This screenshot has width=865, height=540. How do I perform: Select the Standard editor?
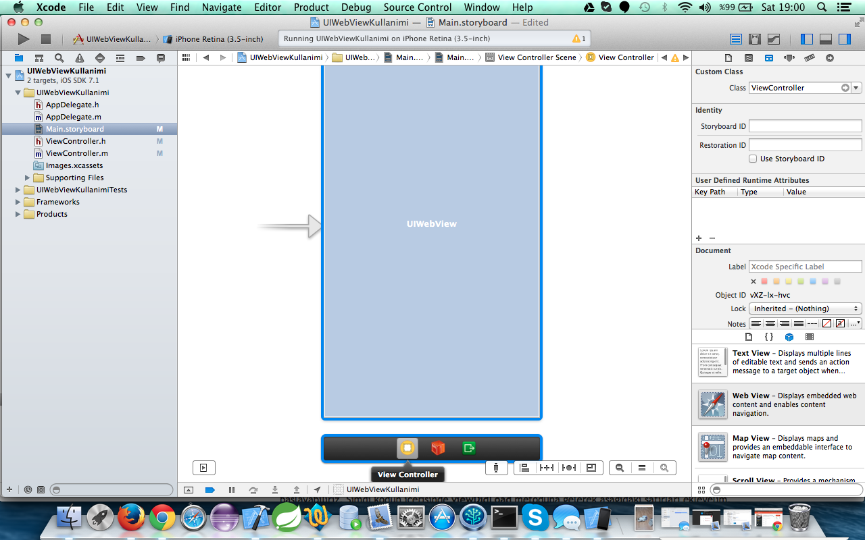736,39
